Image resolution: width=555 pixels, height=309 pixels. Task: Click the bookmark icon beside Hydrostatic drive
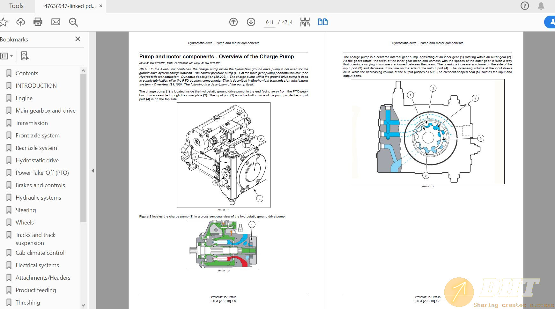[x=9, y=160]
